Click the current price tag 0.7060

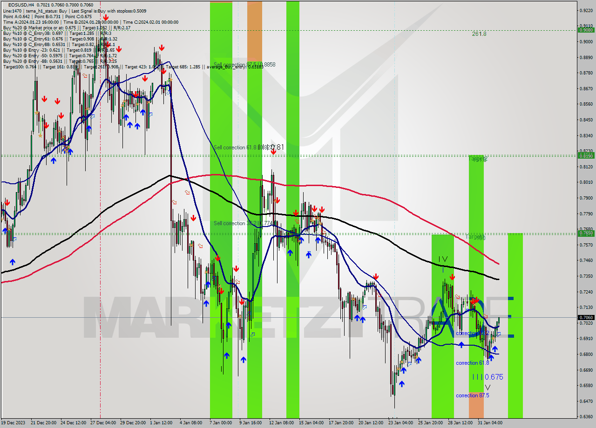tap(586, 317)
